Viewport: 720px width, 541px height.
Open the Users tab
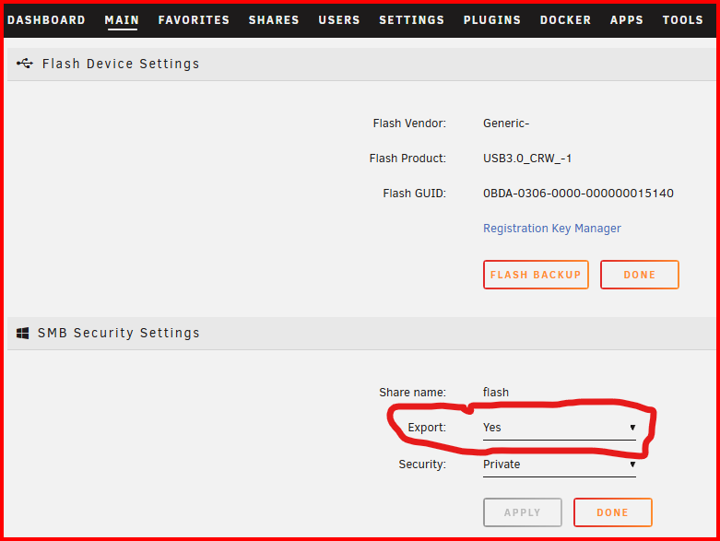click(339, 20)
